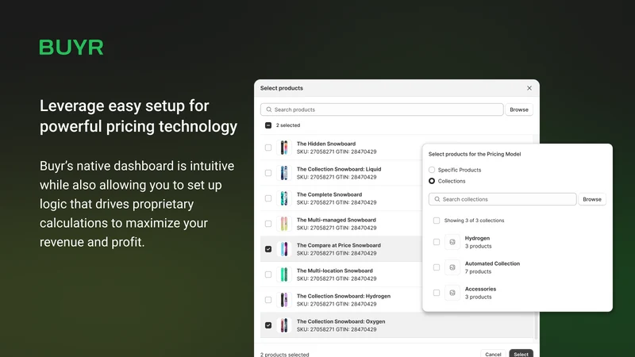Click the 'Hydrogen' collection name
The height and width of the screenshot is (357, 635).
point(477,238)
